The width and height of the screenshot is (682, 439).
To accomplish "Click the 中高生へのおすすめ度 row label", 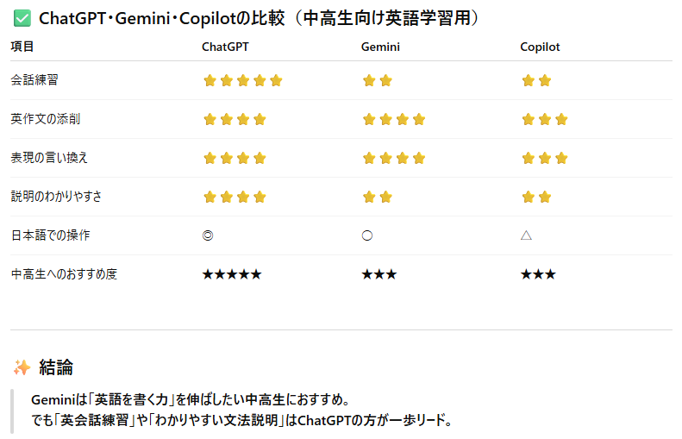I will click(x=64, y=274).
